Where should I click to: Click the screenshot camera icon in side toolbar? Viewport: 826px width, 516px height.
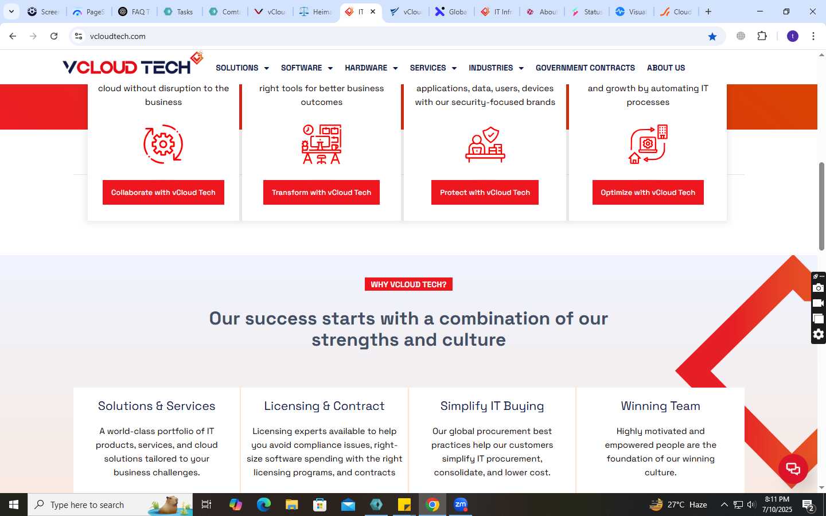[x=819, y=288]
